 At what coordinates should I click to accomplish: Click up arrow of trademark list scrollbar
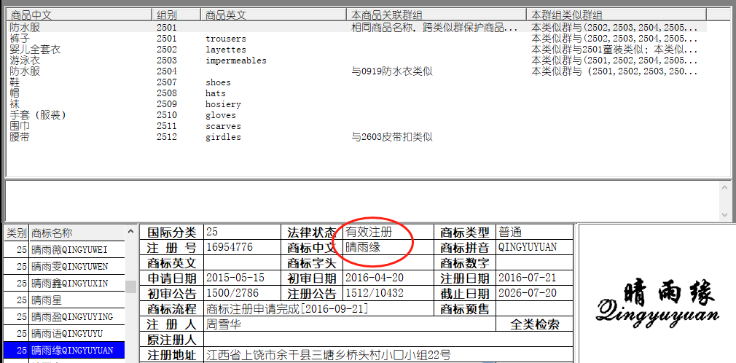pos(130,230)
